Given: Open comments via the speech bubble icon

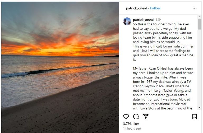Looking at the screenshot, I should (x=136, y=116).
